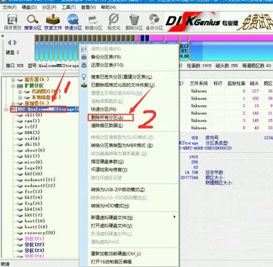Viewport: 273px width, 267px height.
Task: Close the disk map panel with x
Action: [x=3, y=36]
